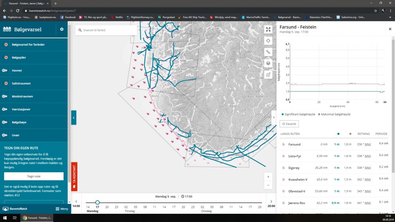Open the Navionics ChartViewer bookmark
Viewport: 395px width, 222px height.
click(x=318, y=17)
